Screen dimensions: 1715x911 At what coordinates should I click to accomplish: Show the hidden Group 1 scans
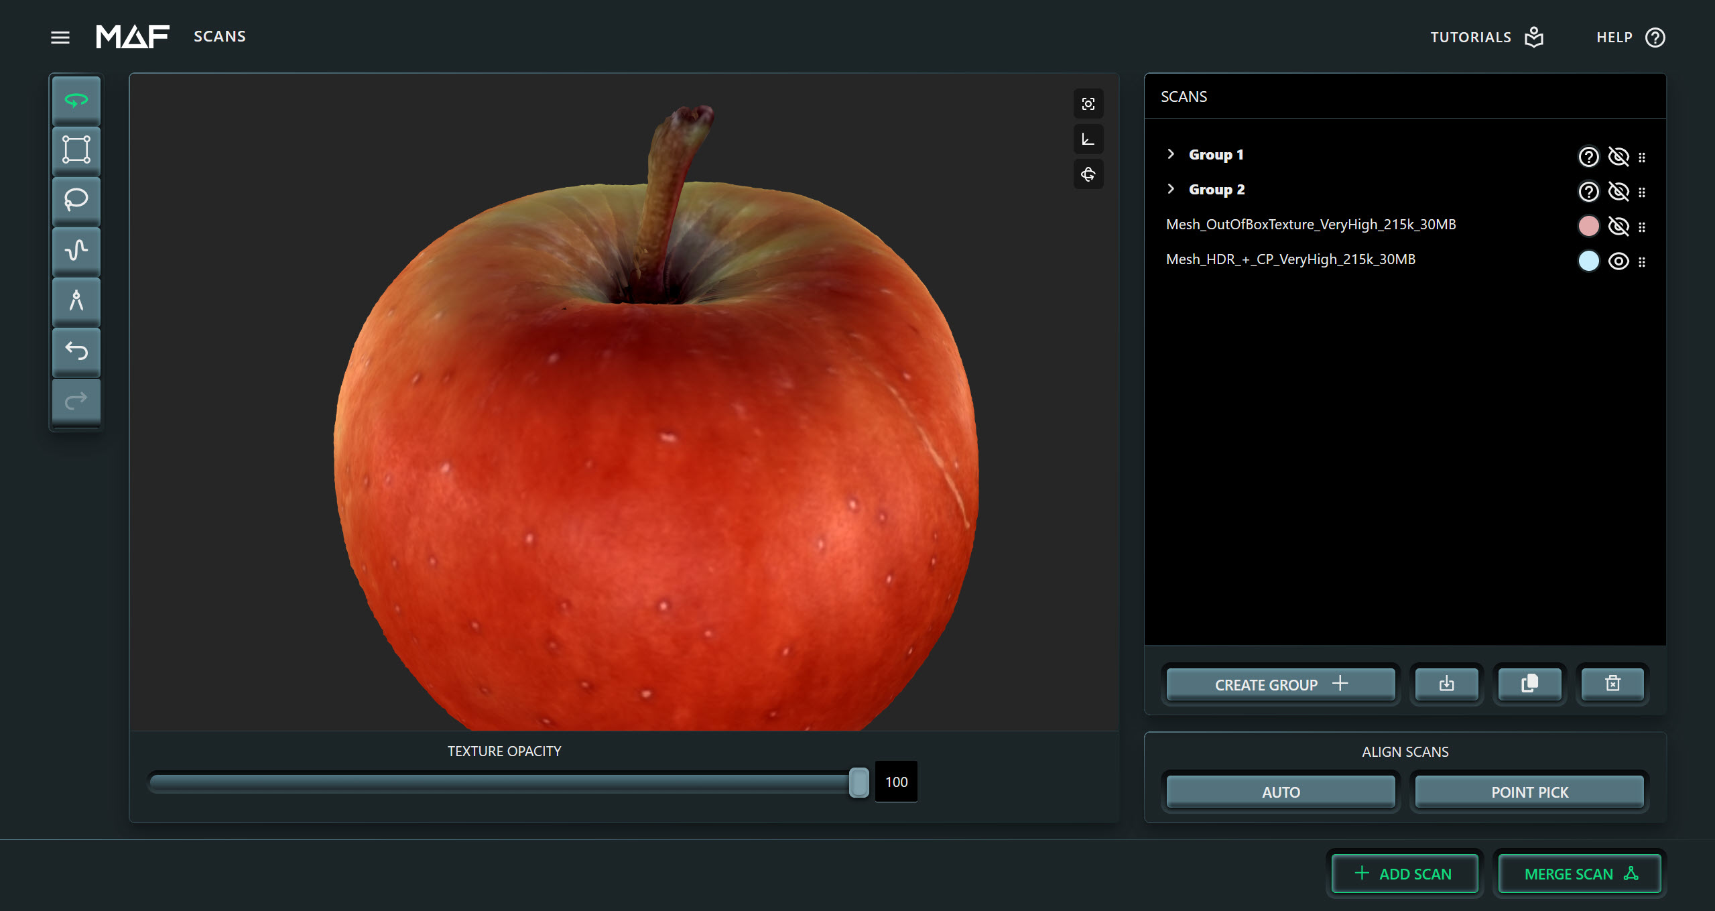point(1618,156)
